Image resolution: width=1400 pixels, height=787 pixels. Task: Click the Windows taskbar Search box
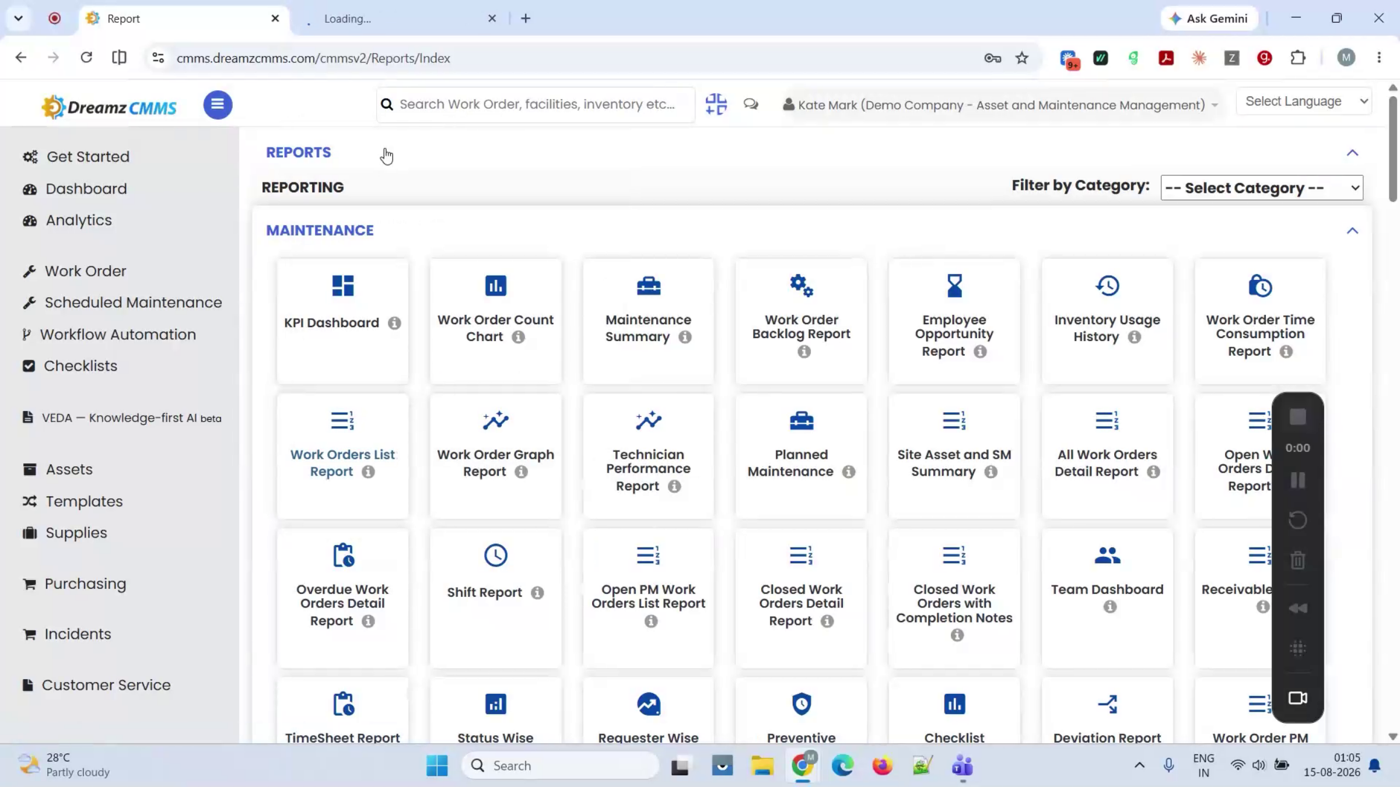pyautogui.click(x=560, y=765)
